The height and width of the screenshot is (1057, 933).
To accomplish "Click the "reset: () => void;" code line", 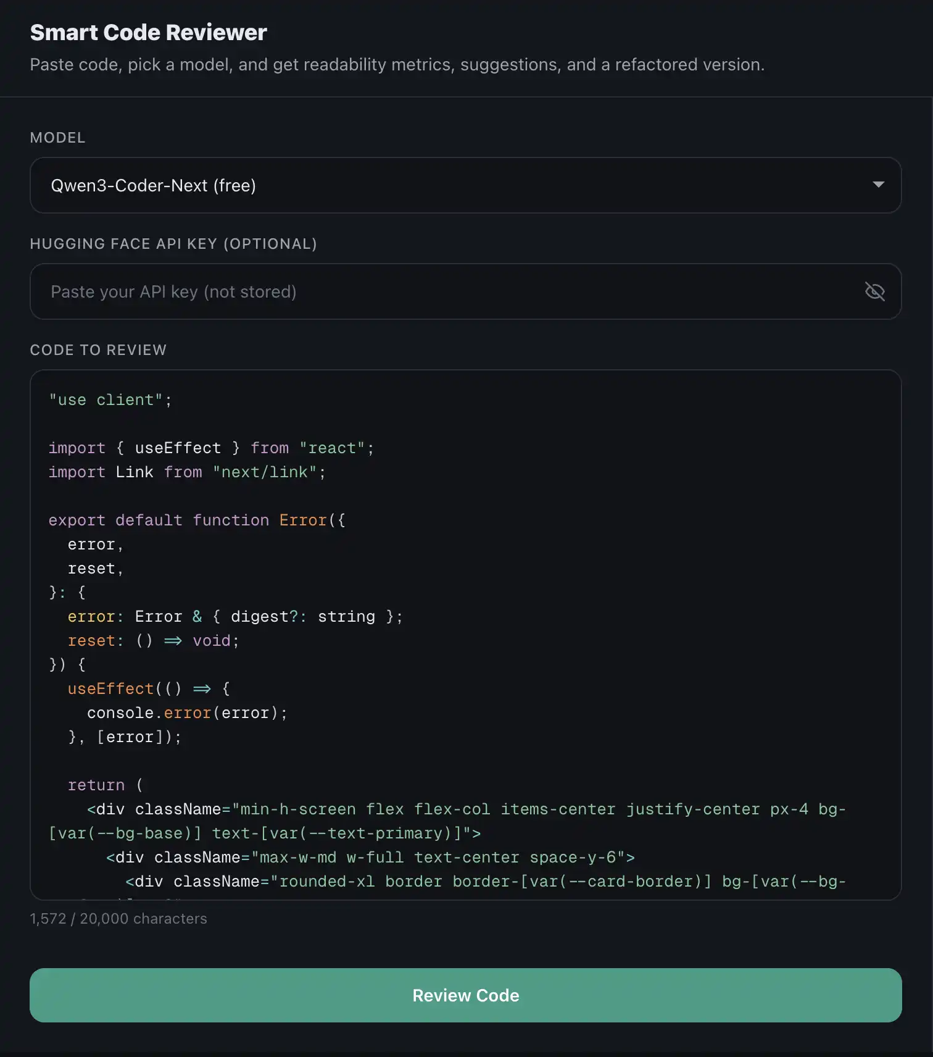I will pos(153,641).
